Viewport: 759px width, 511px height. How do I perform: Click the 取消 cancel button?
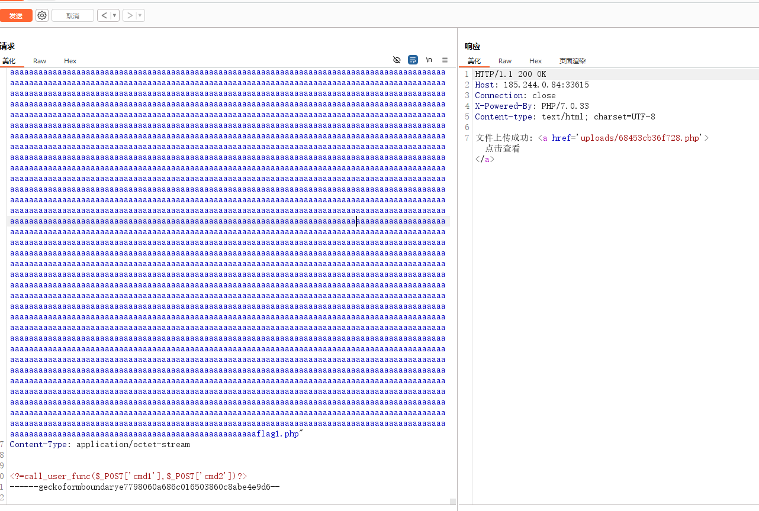pyautogui.click(x=73, y=16)
